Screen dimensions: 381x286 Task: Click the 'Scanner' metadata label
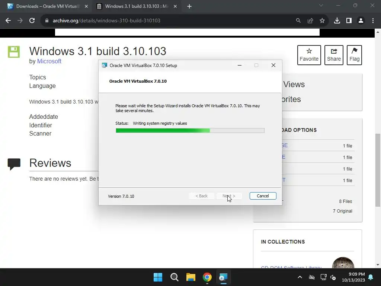pos(40,134)
